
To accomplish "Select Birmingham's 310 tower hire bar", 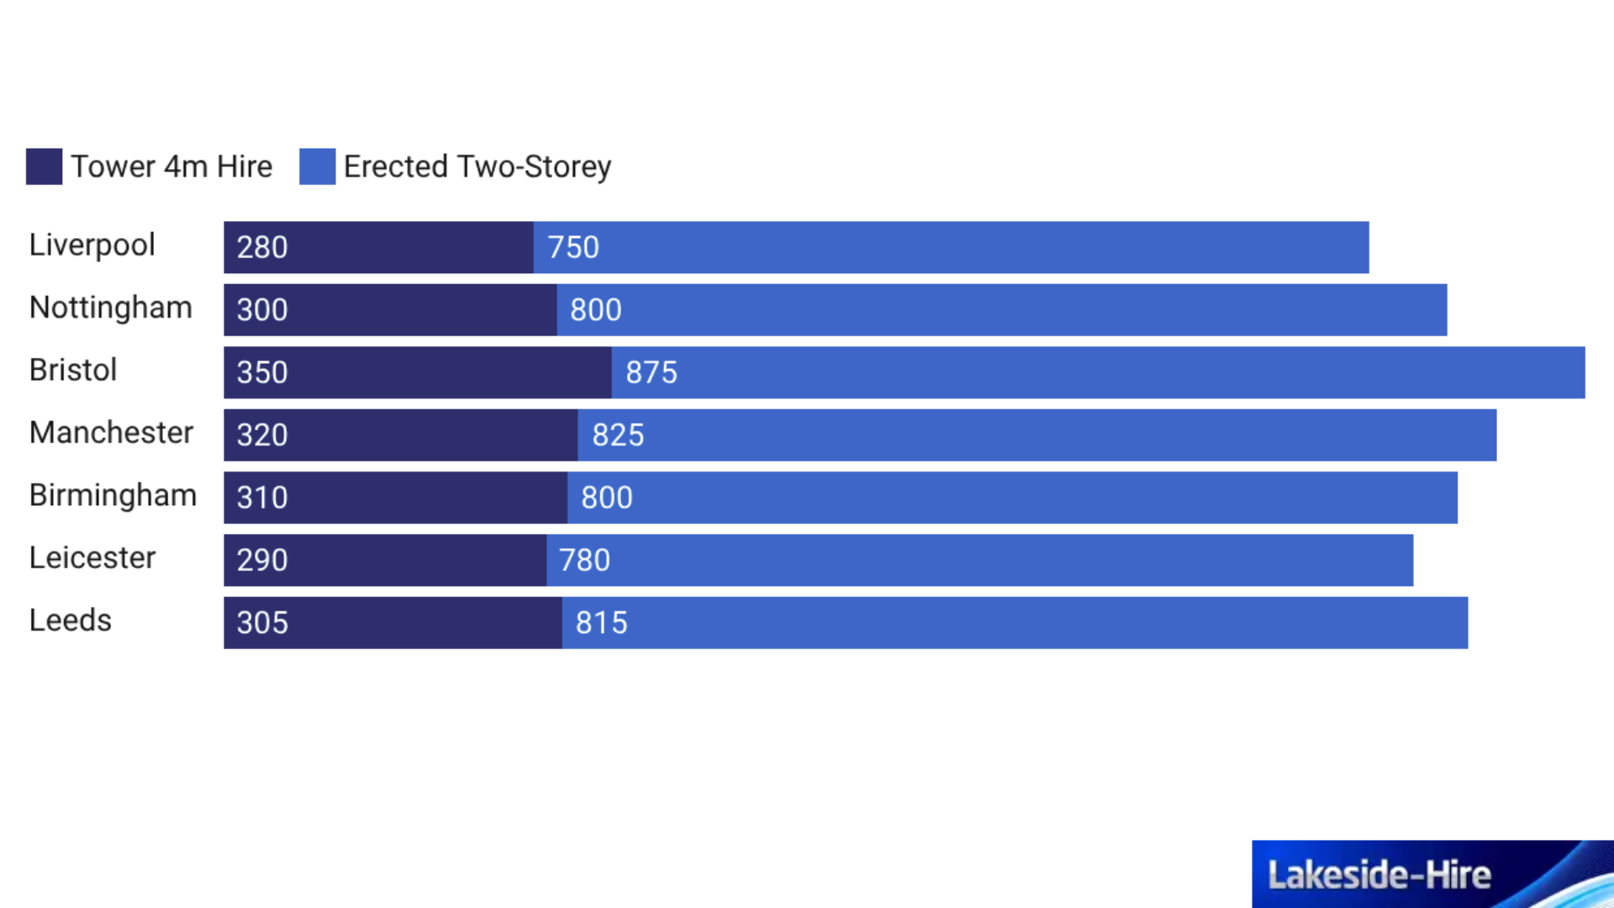I will [x=395, y=498].
